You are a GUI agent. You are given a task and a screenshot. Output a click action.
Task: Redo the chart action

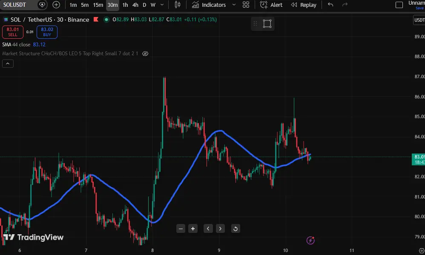(x=345, y=5)
